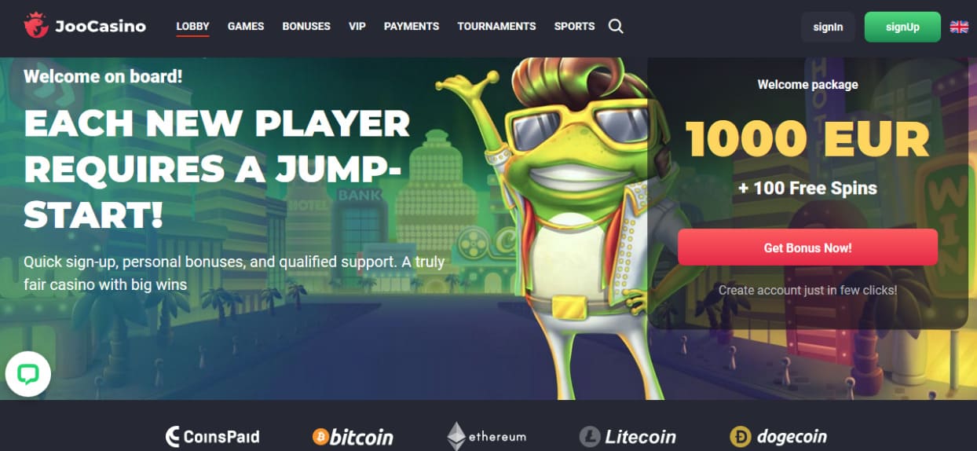The height and width of the screenshot is (451, 977).
Task: Click the JooCasino logo icon
Action: coord(36,26)
